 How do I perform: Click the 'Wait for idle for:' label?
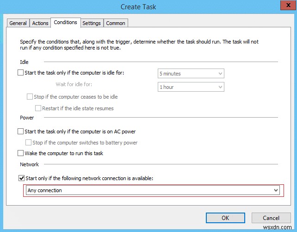(74, 84)
